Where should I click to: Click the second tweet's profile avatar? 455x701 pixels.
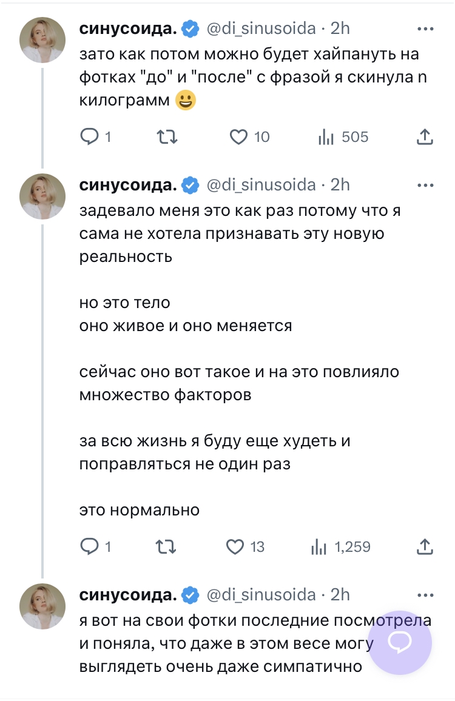point(42,196)
